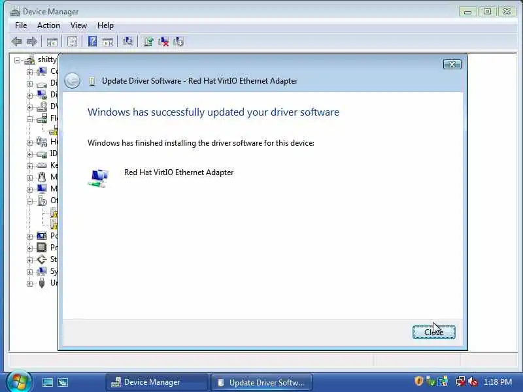523x392 pixels.
Task: Click the Uninstall device icon with red X
Action: [x=163, y=42]
